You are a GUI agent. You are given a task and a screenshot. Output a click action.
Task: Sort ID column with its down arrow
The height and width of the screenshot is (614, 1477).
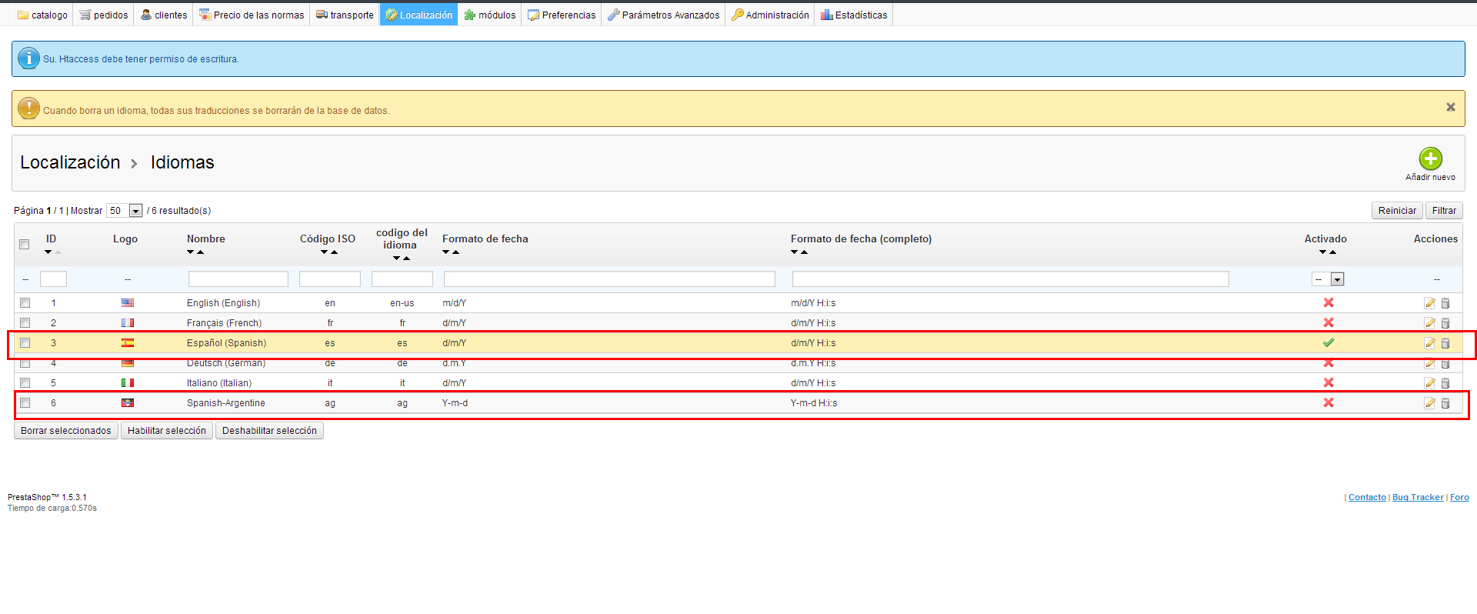pos(48,252)
